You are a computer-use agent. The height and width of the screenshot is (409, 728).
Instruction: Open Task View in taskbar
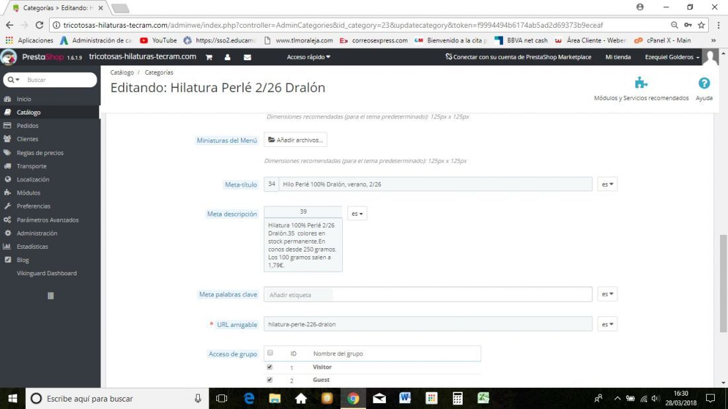tap(222, 398)
